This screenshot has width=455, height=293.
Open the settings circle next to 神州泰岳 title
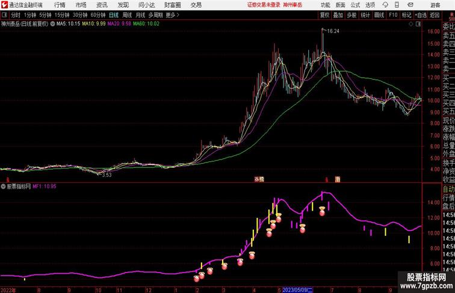click(52, 24)
